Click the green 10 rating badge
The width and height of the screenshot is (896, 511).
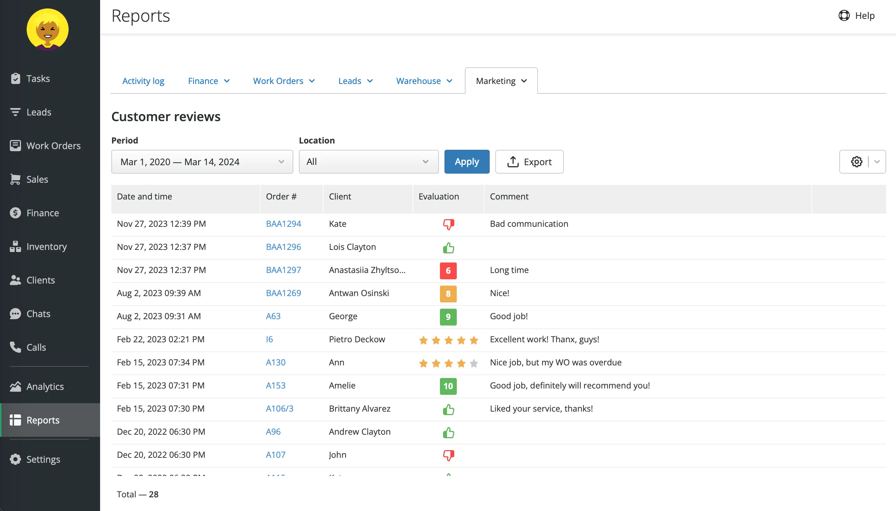(448, 386)
